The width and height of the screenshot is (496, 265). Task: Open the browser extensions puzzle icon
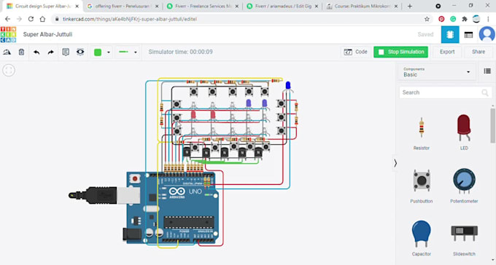click(465, 19)
